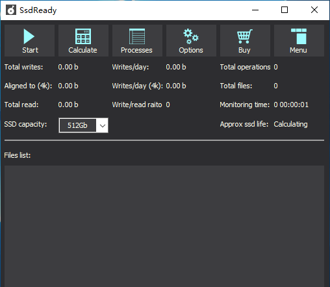Open the Menu button

point(299,40)
